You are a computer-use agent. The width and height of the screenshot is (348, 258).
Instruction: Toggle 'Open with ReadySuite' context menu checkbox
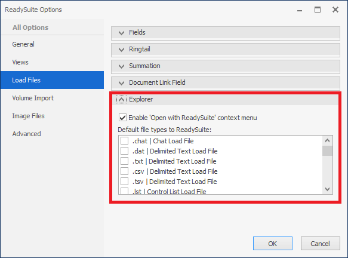[x=122, y=118]
